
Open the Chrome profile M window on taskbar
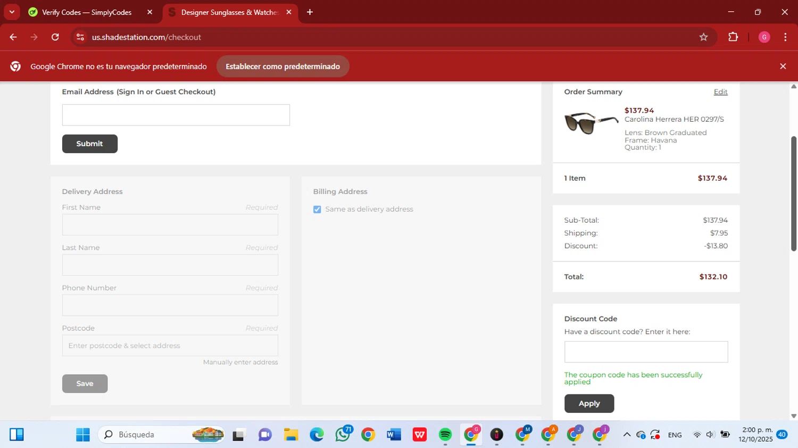(522, 435)
